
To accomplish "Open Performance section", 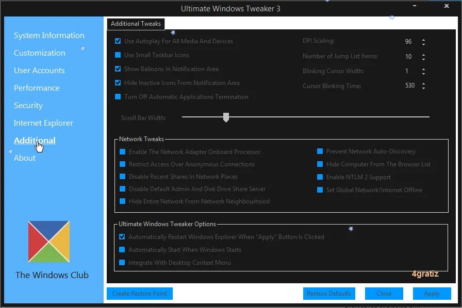I will coord(37,88).
